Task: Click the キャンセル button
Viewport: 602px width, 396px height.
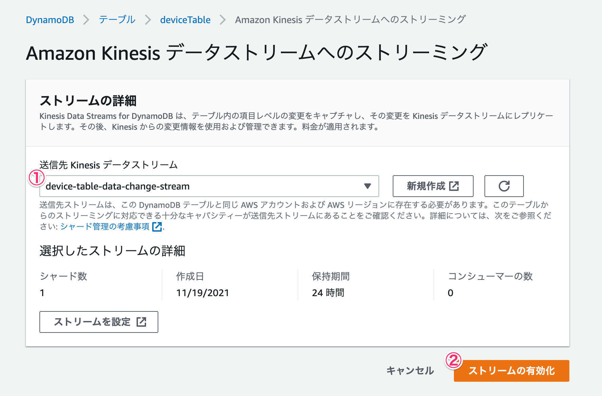Action: (410, 371)
